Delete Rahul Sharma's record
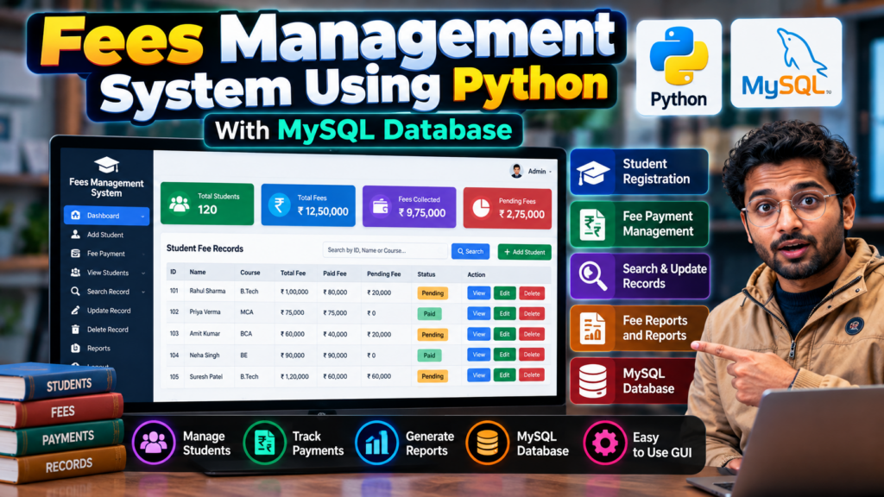Viewport: 884px width, 497px height. pos(532,293)
